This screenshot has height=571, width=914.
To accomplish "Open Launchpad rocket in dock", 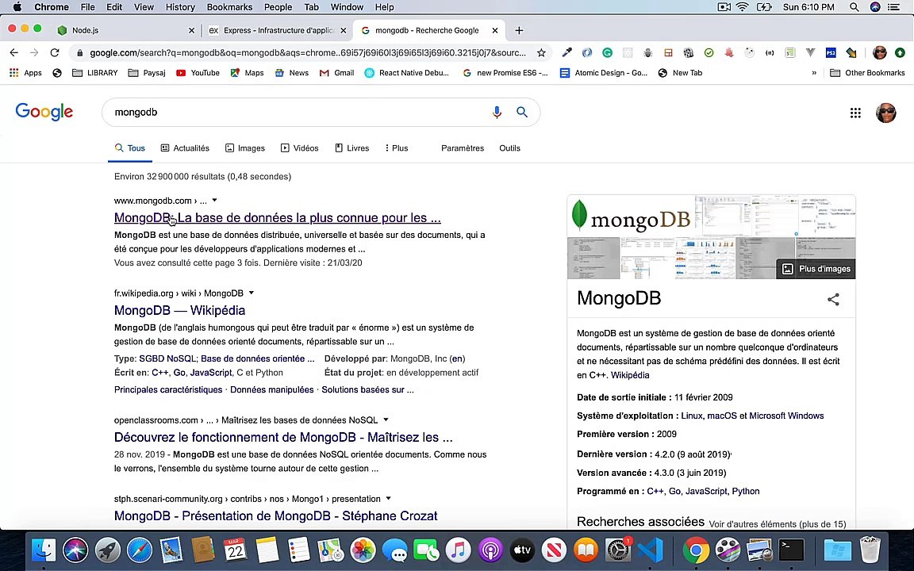I will click(x=107, y=550).
